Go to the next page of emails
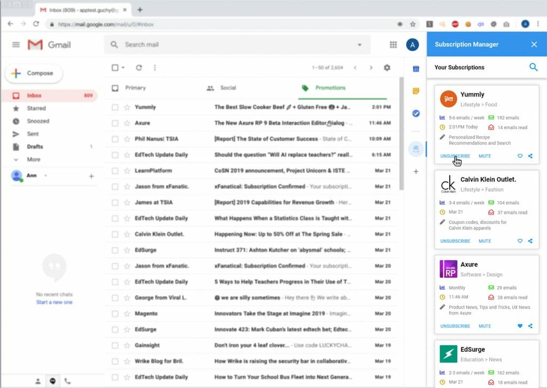This screenshot has height=388, width=547. click(x=371, y=68)
